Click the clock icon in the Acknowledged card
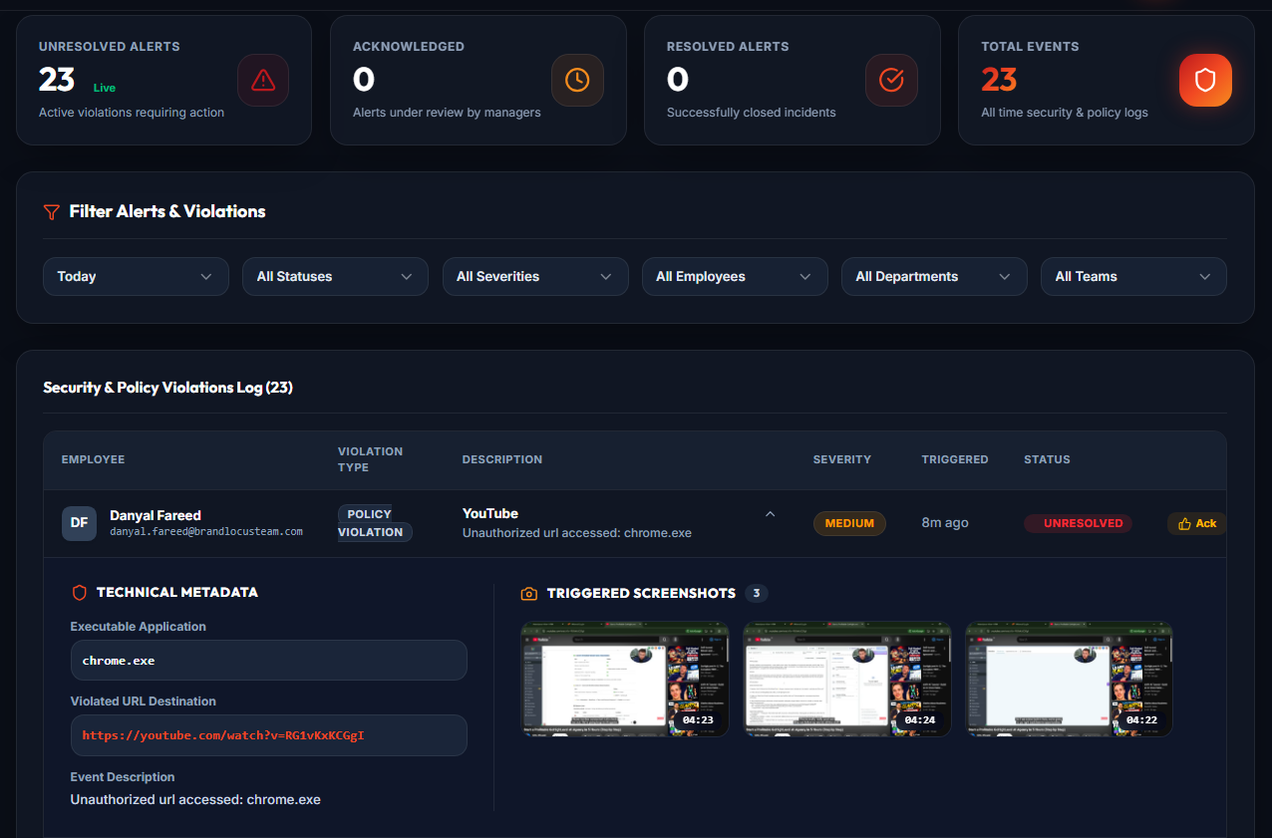The height and width of the screenshot is (838, 1272). click(577, 80)
